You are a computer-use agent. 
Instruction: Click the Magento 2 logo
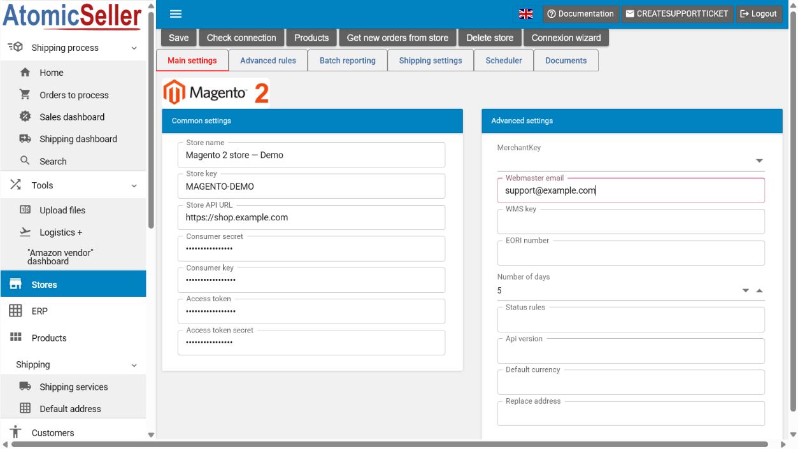click(x=216, y=93)
